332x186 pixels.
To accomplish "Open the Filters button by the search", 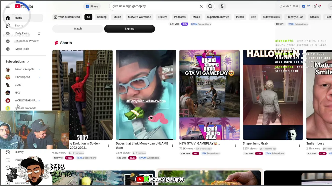I will [x=92, y=6].
